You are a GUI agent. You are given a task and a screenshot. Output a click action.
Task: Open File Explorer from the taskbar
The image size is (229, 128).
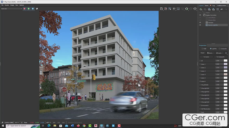coord(55,126)
